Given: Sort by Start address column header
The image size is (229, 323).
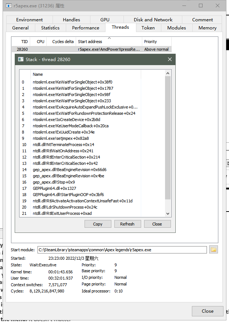Looking at the screenshot, I should click(x=109, y=42).
